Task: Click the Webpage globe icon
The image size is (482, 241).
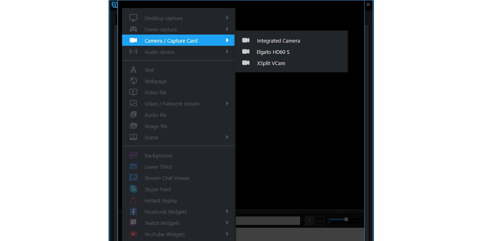Action: coord(133,81)
